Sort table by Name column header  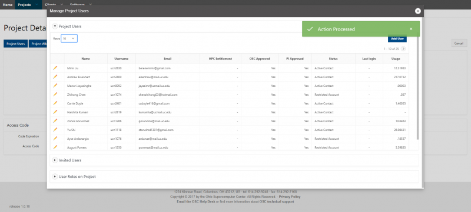(x=85, y=59)
